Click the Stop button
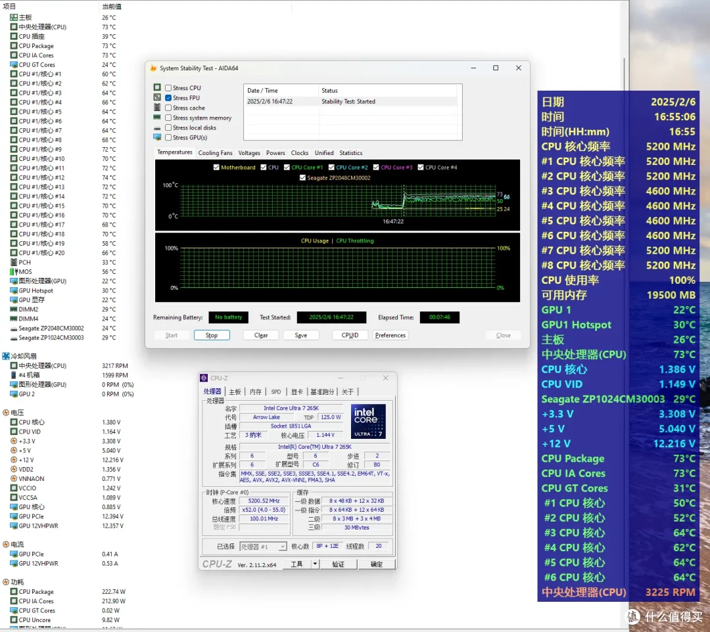Image resolution: width=710 pixels, height=632 pixels. (x=212, y=335)
